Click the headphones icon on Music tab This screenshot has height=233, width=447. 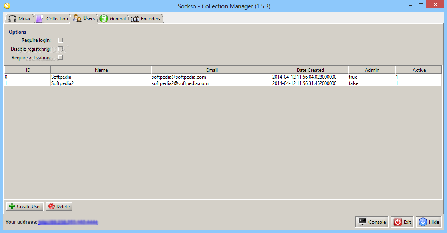12,19
